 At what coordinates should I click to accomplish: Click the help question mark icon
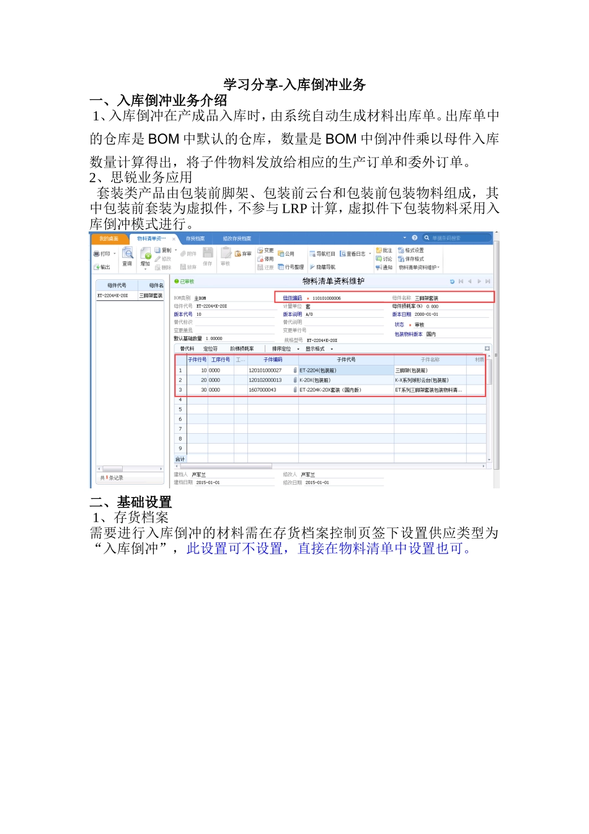415,238
